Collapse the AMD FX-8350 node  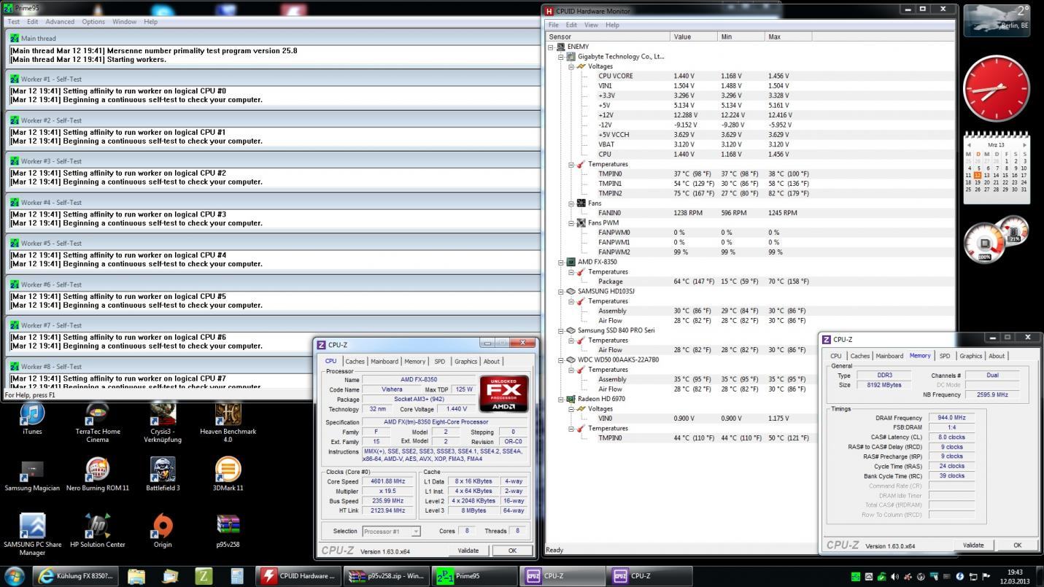pos(561,262)
